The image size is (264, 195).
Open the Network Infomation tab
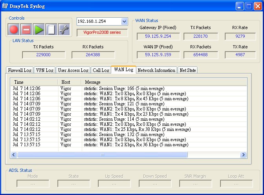pos(156,70)
